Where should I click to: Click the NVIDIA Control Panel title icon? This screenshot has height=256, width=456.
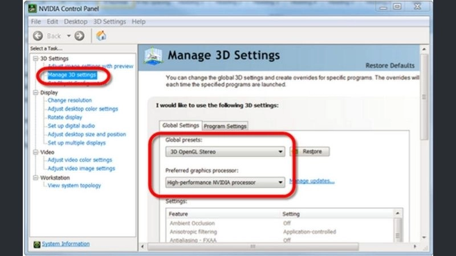32,9
